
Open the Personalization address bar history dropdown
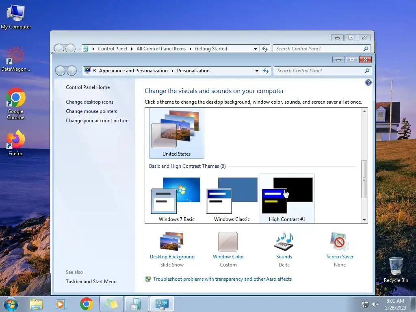pos(257,71)
